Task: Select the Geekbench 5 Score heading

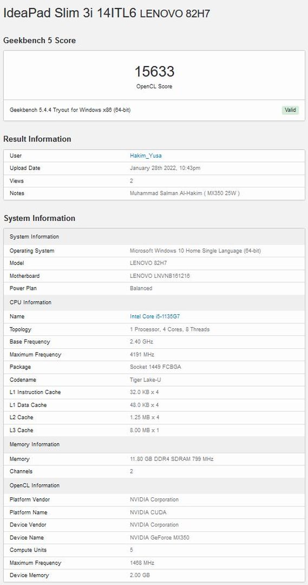Action: (x=40, y=40)
